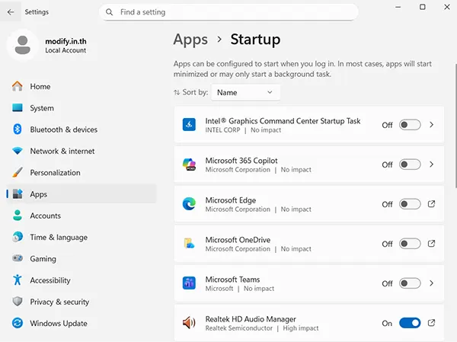
Task: Click the Accessibility figure icon
Action: click(x=18, y=280)
